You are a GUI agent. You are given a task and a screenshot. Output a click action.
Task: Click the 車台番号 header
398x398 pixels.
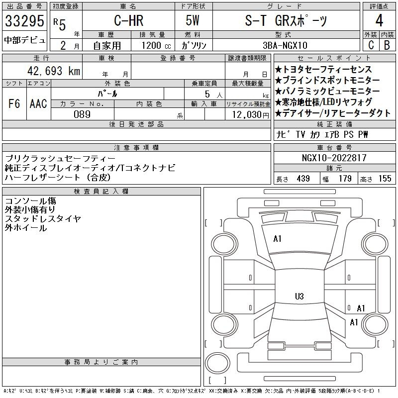(x=334, y=147)
